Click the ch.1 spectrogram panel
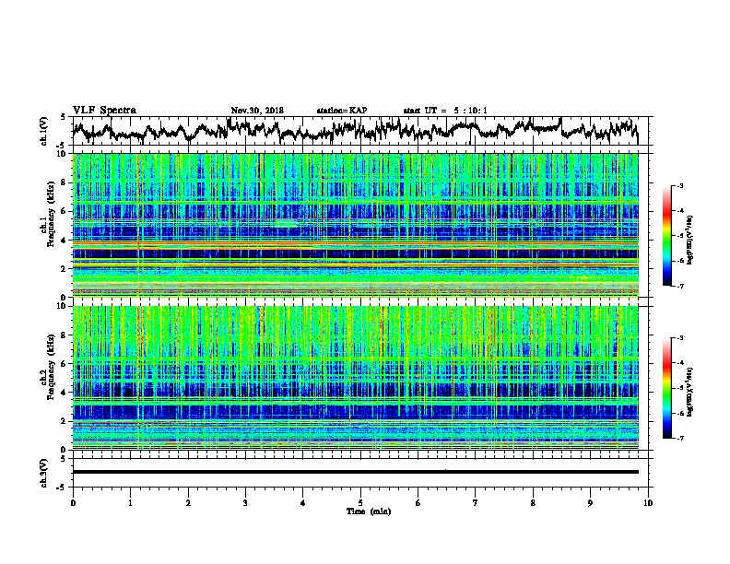The width and height of the screenshot is (730, 564). [x=356, y=225]
